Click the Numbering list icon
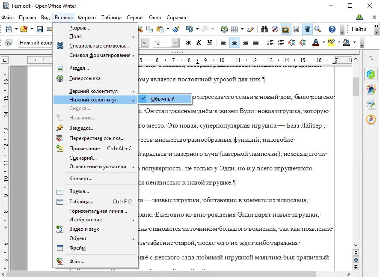Image resolution: width=380 pixels, height=277 pixels. coord(270,43)
